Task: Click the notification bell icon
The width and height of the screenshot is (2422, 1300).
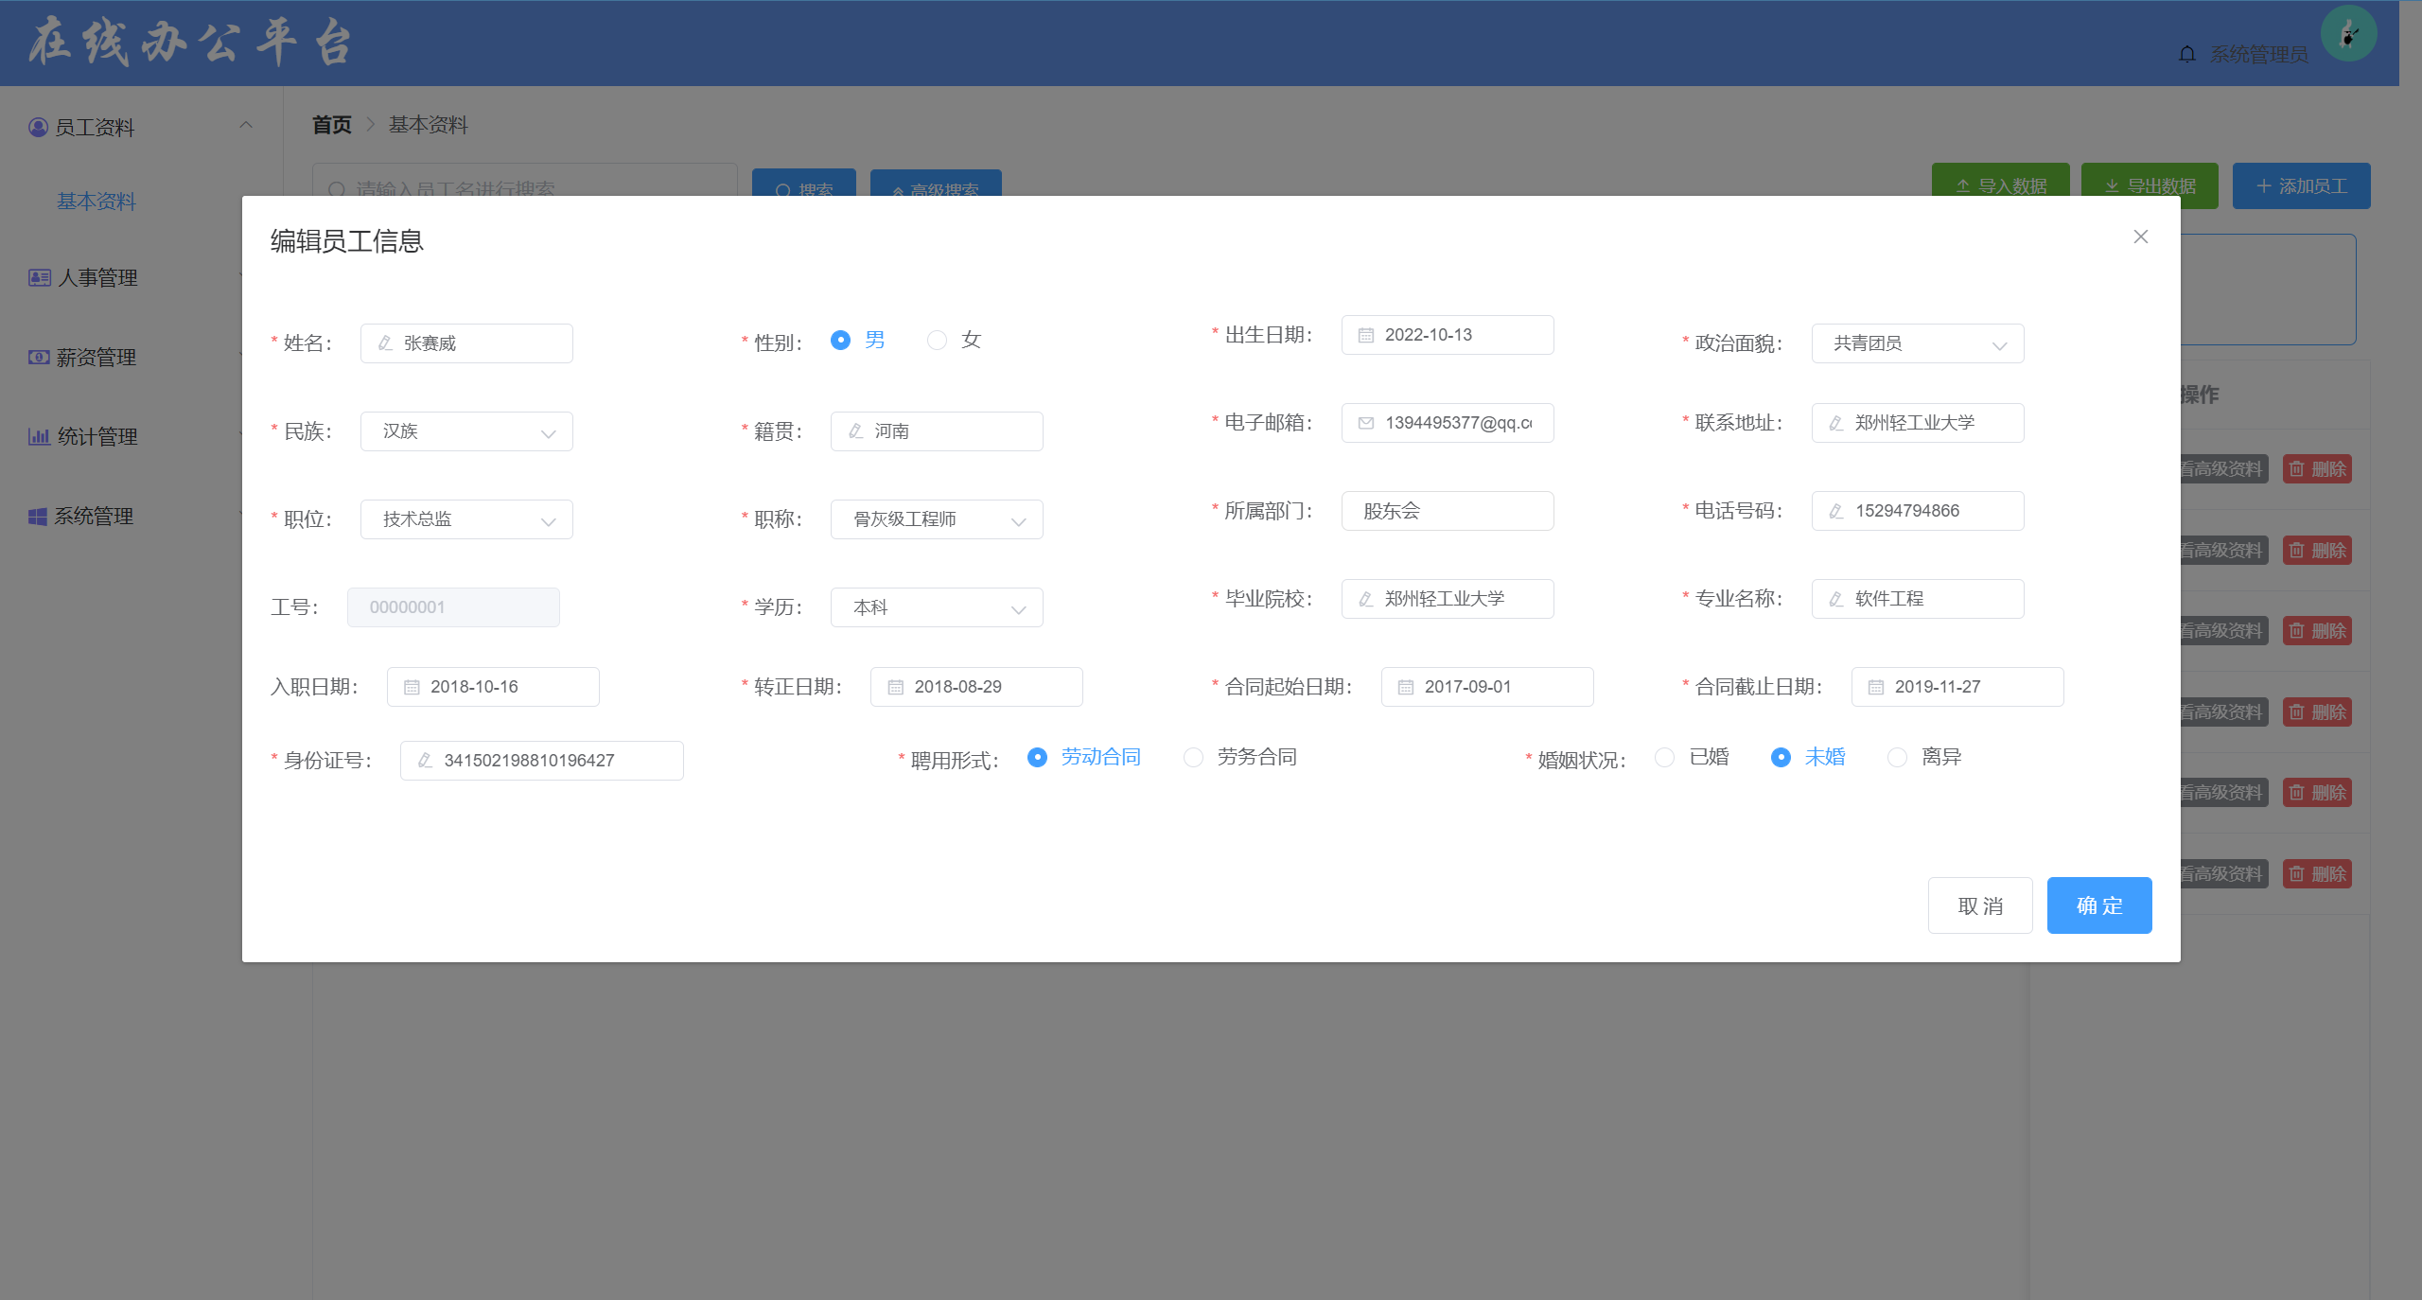Action: point(2186,54)
